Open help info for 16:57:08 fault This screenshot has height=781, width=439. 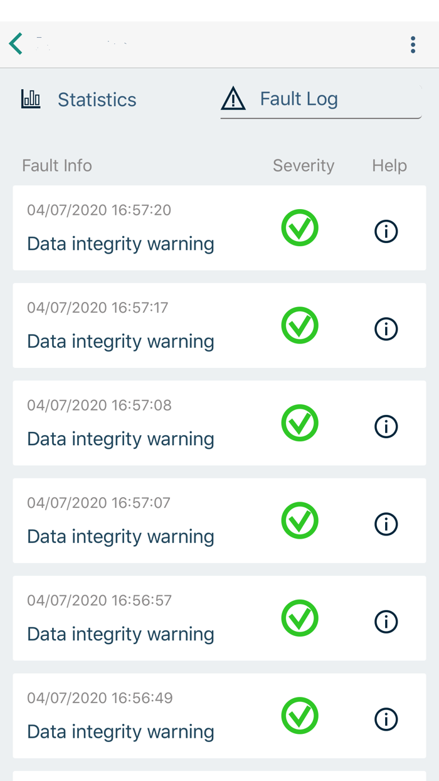(x=386, y=426)
